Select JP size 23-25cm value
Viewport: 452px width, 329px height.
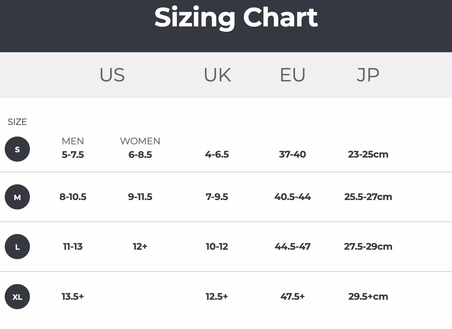tap(368, 154)
